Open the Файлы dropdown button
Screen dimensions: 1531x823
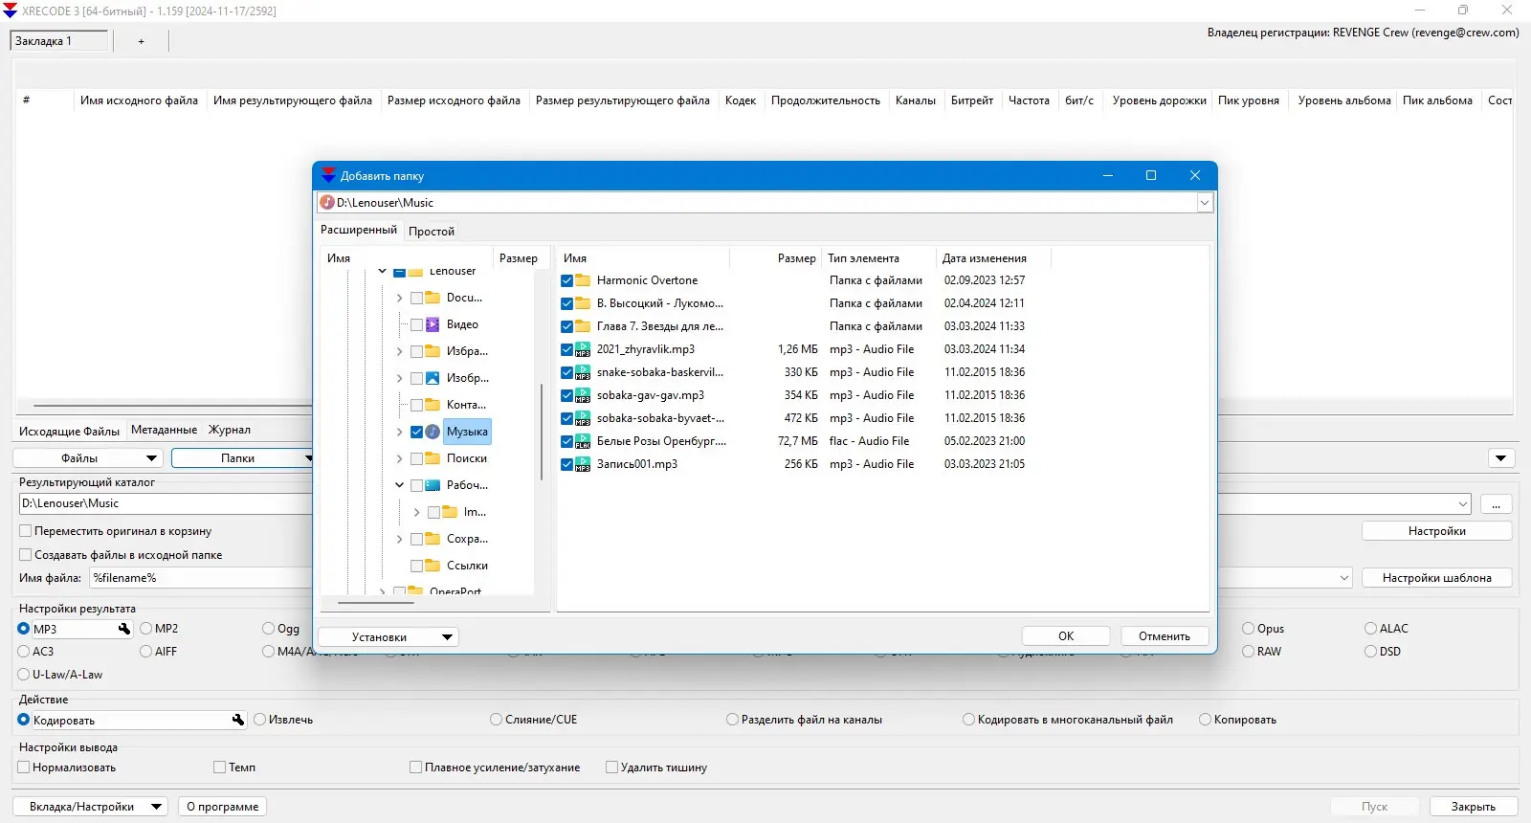(86, 458)
